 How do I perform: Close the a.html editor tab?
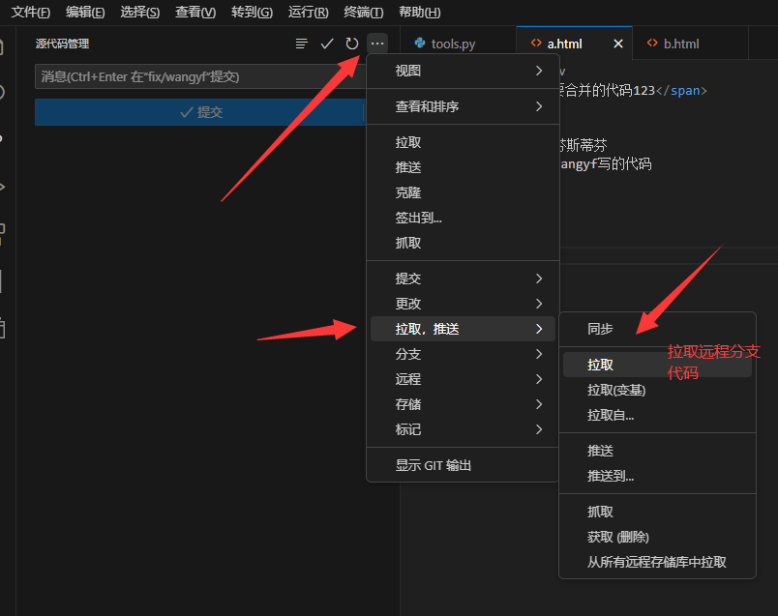(x=616, y=43)
